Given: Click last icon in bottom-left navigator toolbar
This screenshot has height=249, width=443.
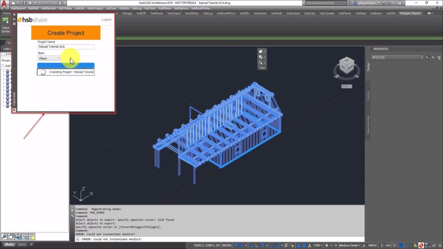Looking at the screenshot, I should pyautogui.click(x=32, y=236).
